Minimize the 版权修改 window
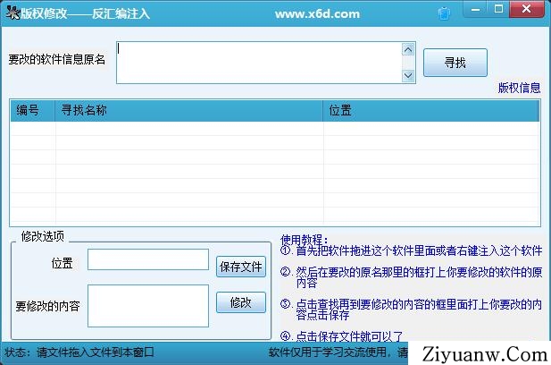 (475, 9)
